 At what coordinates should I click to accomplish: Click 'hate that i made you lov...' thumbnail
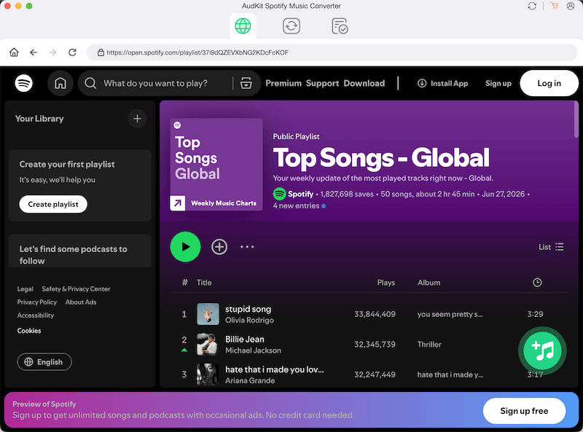tap(208, 374)
